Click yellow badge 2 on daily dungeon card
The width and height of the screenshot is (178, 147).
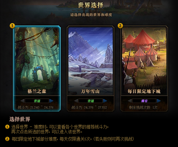point(120,26)
